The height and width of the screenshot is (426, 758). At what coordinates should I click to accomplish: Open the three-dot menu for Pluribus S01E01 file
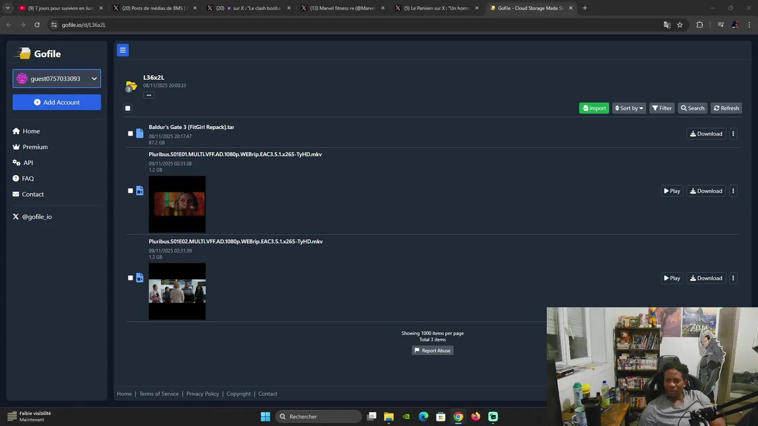coord(733,191)
